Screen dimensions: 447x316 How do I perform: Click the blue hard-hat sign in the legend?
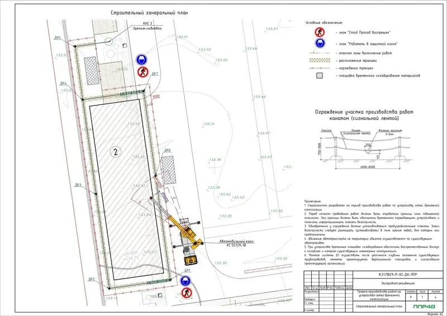tap(318, 42)
